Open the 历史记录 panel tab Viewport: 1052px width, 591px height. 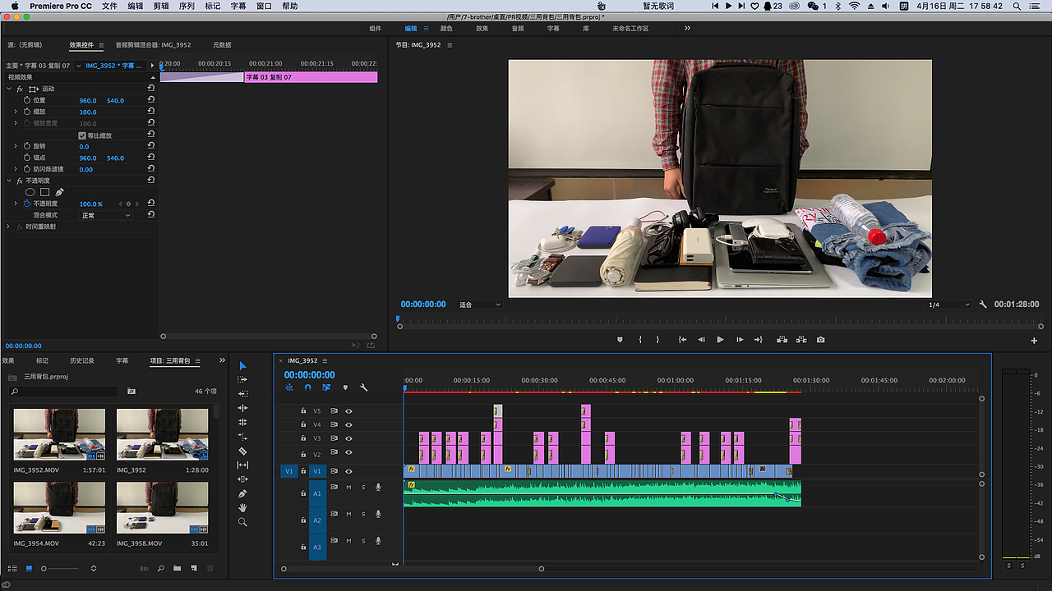pos(82,360)
